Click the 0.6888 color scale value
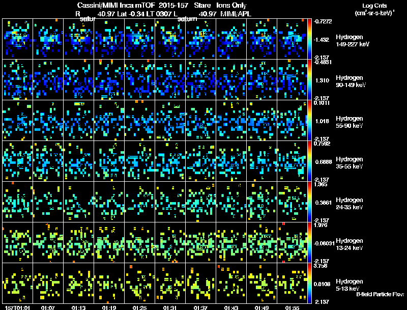The height and width of the screenshot is (310, 407). (324, 162)
